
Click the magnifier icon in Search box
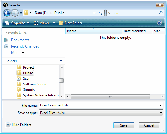coord(161,13)
